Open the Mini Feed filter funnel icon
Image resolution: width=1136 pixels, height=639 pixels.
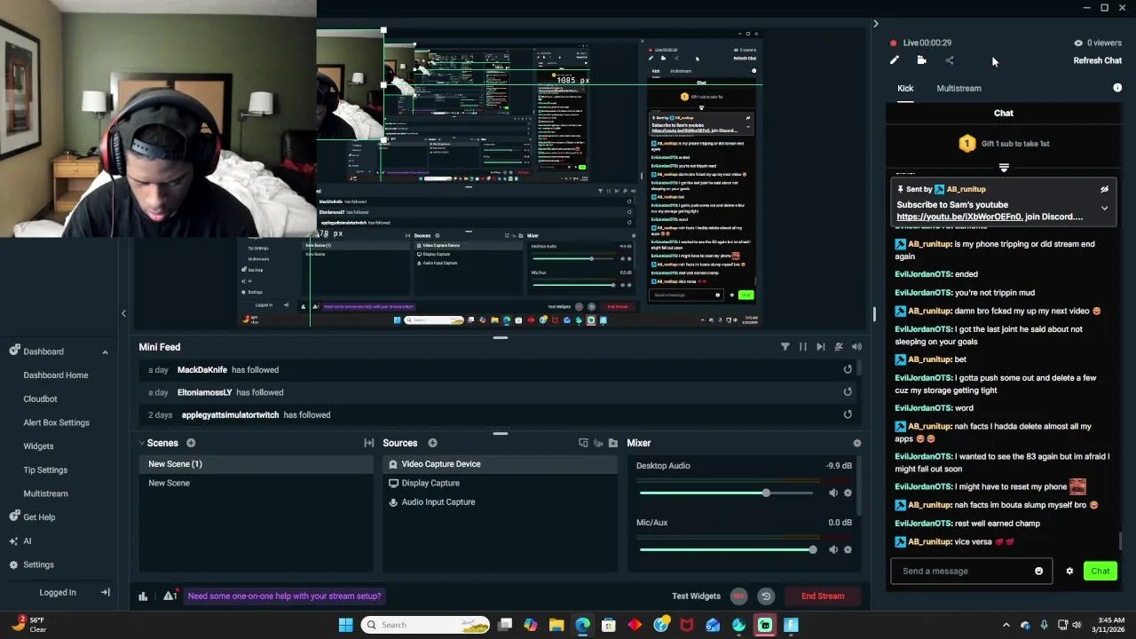(x=785, y=347)
